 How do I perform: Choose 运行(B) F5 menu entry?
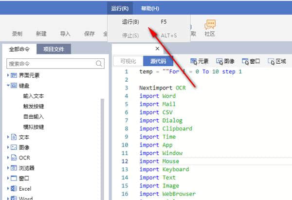[149, 22]
